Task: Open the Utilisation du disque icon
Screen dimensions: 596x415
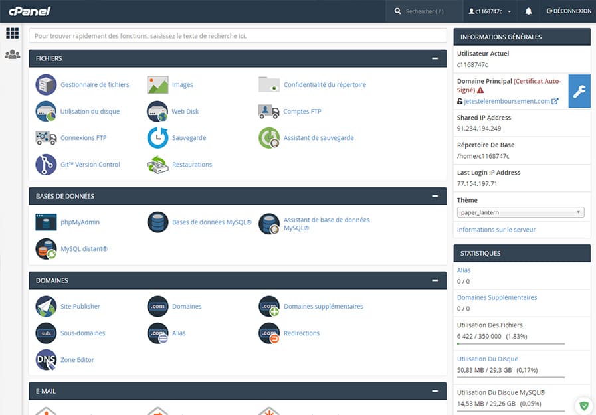Action: coord(46,112)
